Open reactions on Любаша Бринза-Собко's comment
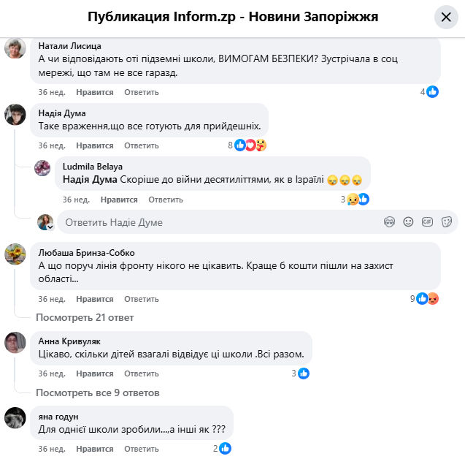This screenshot has width=465, height=459. point(426,298)
